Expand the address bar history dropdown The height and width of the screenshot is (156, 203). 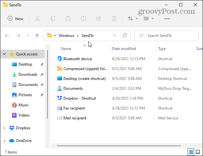[x=114, y=36]
